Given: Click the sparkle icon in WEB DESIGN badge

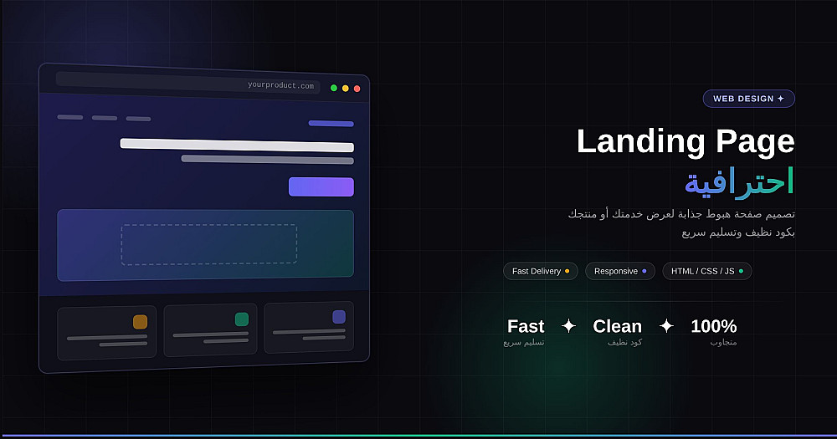Looking at the screenshot, I should click(780, 99).
